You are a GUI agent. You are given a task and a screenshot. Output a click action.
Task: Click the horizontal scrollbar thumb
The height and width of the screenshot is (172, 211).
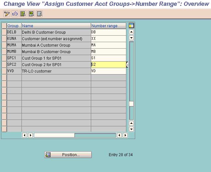(54, 135)
